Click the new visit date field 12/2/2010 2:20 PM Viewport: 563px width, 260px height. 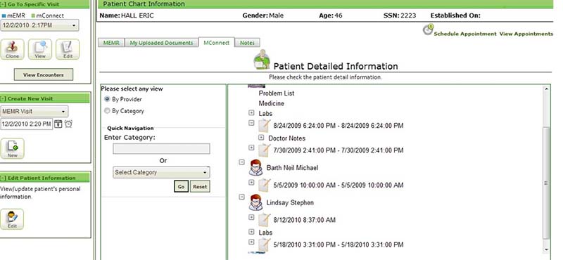pyautogui.click(x=27, y=124)
